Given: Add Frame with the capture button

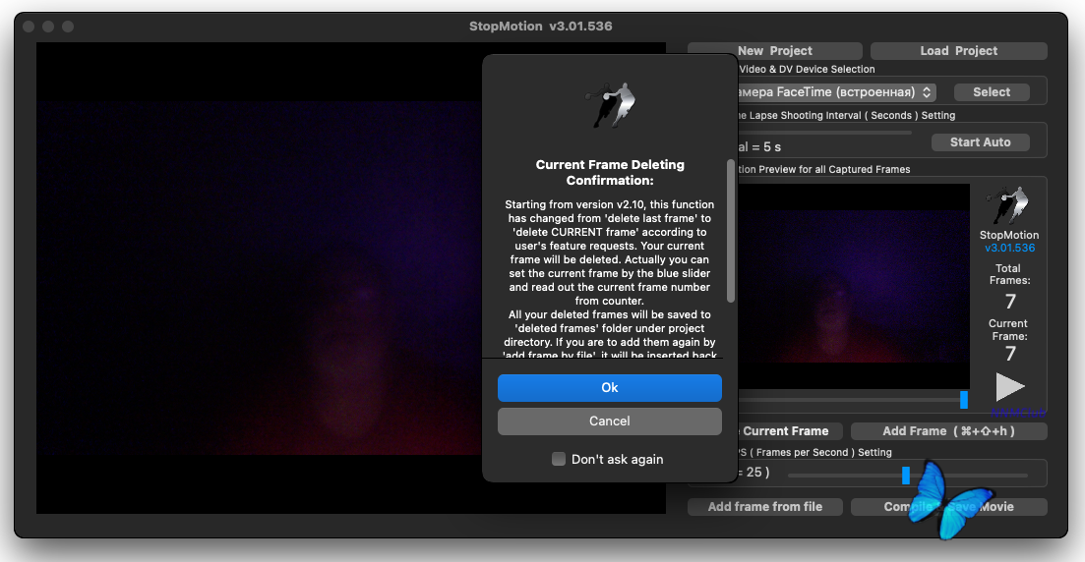Looking at the screenshot, I should 948,431.
